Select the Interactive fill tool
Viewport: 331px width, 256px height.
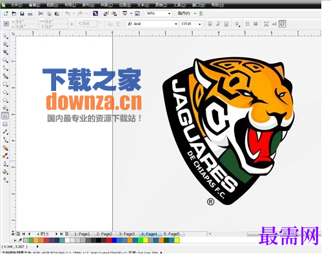tap(5, 180)
